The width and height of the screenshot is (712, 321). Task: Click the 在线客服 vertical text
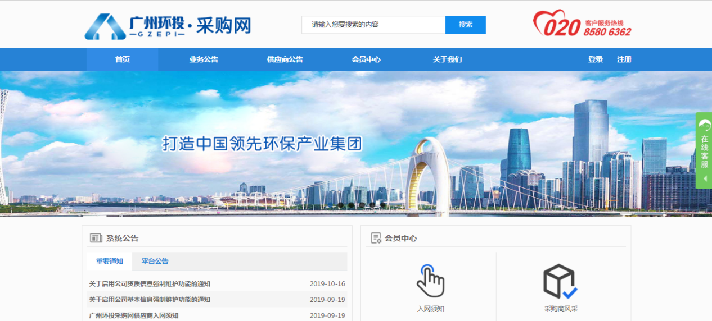point(705,152)
